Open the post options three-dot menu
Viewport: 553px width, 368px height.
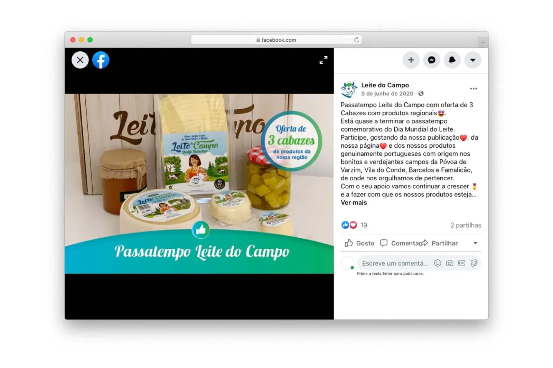(474, 89)
